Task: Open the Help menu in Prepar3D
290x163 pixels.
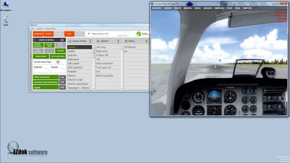Action: click(x=237, y=8)
